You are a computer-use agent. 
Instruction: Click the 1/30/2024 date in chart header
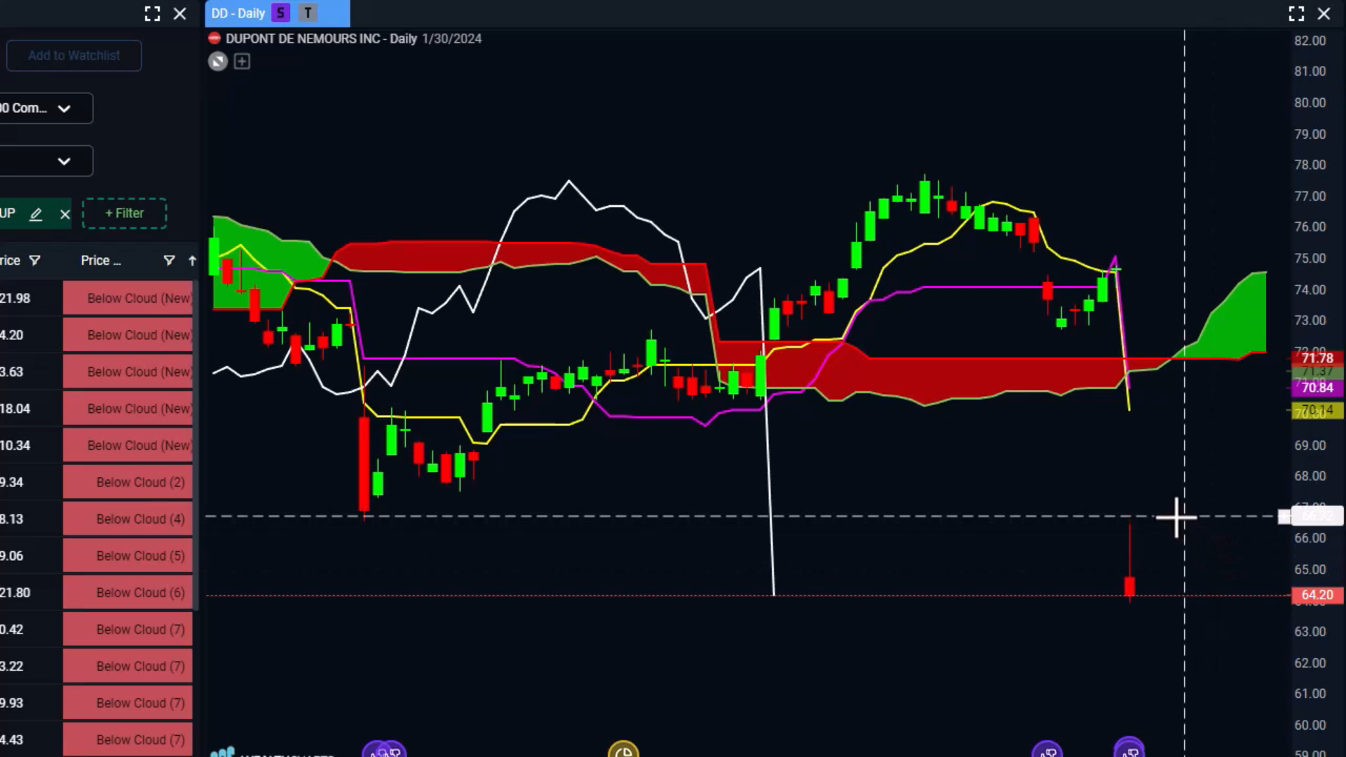point(451,39)
